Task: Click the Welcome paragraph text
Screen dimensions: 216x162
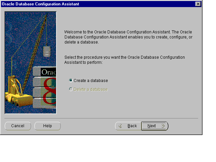Action: (x=128, y=37)
